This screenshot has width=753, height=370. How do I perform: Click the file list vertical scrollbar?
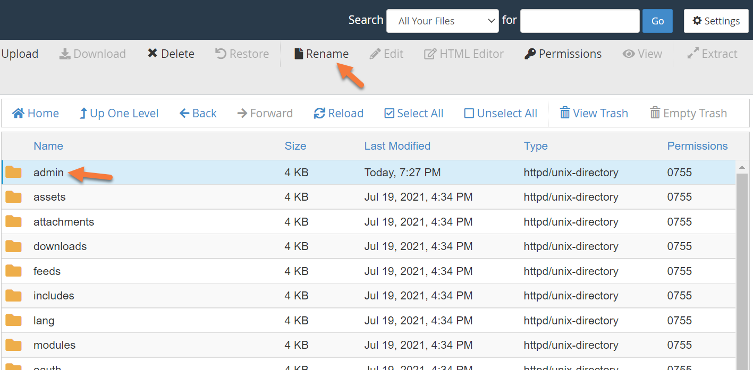[741, 265]
